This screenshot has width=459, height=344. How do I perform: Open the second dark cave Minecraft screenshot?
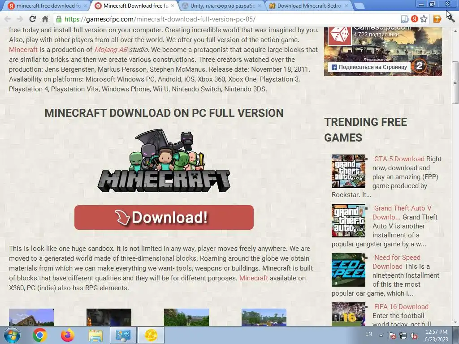coord(109,318)
